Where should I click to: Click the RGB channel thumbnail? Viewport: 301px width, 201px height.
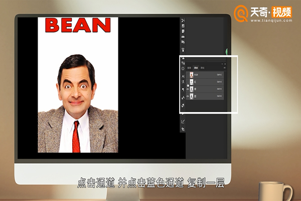(192, 75)
